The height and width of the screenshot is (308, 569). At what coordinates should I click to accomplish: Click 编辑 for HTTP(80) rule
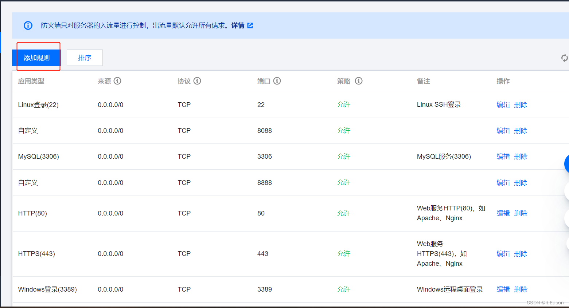[x=503, y=213]
